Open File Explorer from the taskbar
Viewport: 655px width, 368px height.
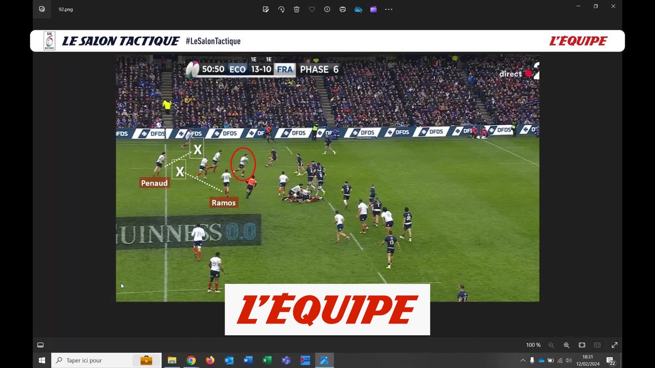click(172, 360)
